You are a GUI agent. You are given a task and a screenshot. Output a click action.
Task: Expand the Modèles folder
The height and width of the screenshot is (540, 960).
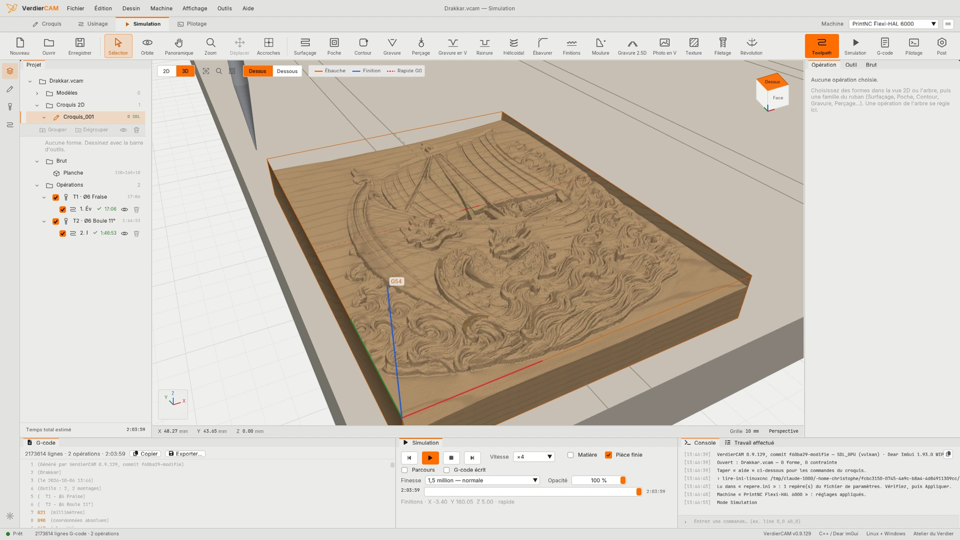tap(37, 93)
